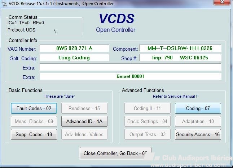Image resolution: width=233 pixels, height=168 pixels.
Task: Open Security Access - 16
Action: [x=198, y=134]
